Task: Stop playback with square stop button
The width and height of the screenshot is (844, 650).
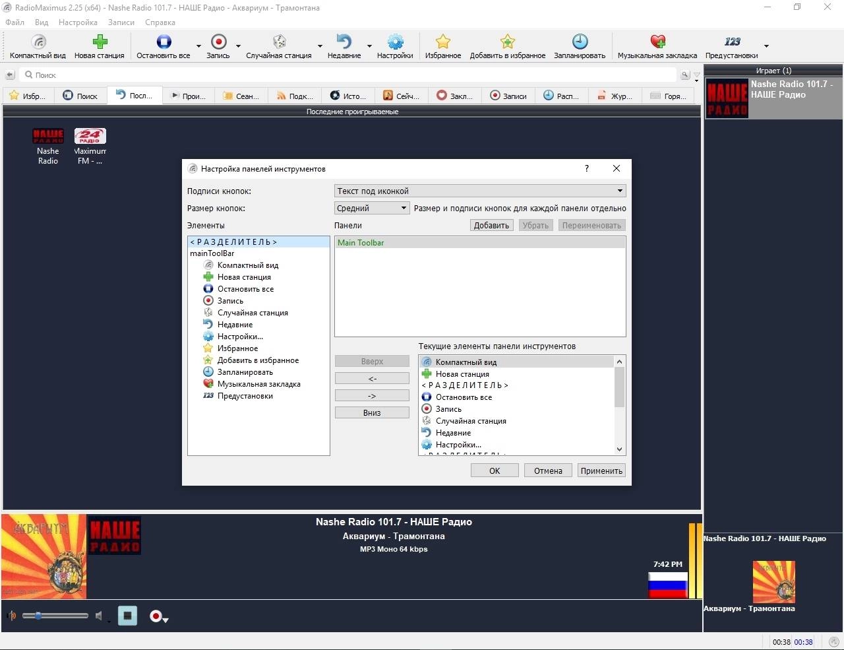Action: [127, 616]
